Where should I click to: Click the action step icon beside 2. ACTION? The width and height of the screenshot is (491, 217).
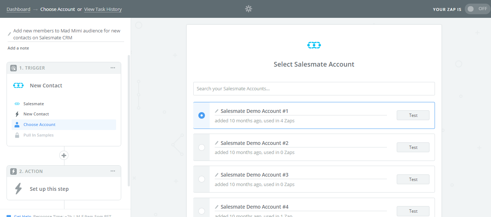click(x=13, y=171)
